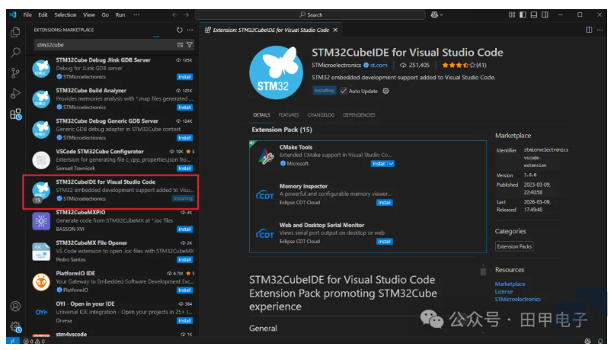Install Memory Inspector extension
The image size is (614, 350).
point(384,203)
